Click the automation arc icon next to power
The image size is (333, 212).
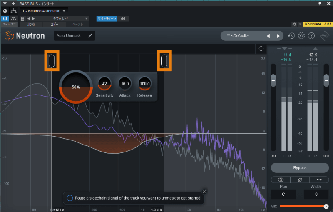[14, 19]
